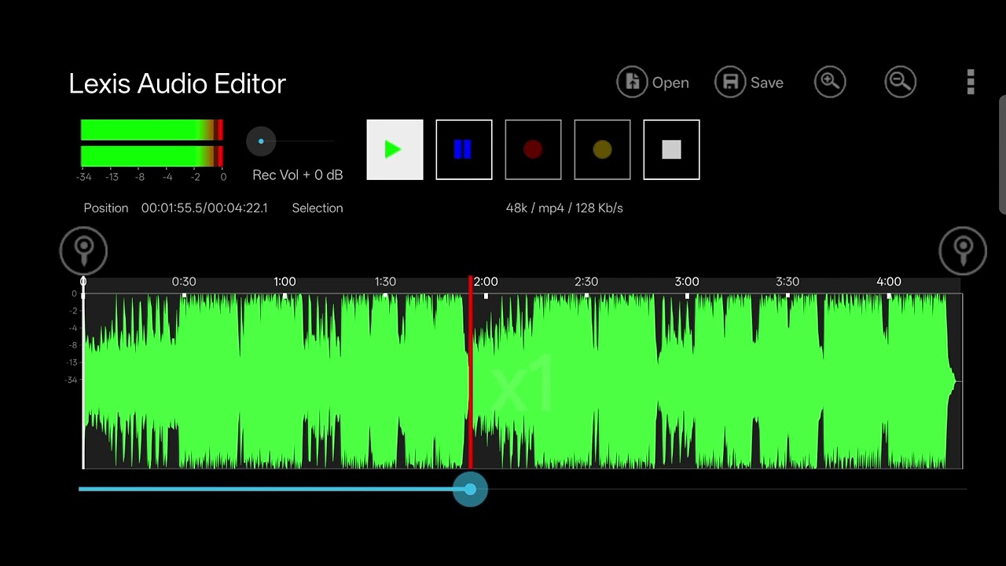Click the red playhead line in waveform
The height and width of the screenshot is (566, 1006).
tap(470, 373)
